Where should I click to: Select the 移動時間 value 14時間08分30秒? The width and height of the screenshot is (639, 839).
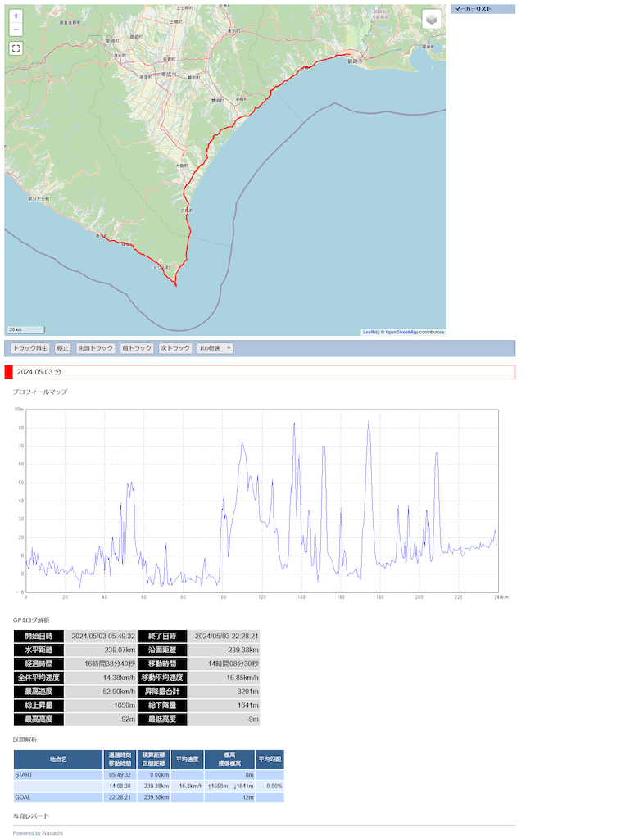click(224, 664)
